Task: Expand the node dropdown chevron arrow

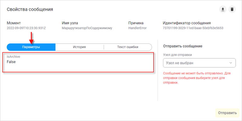Action: click(231, 63)
